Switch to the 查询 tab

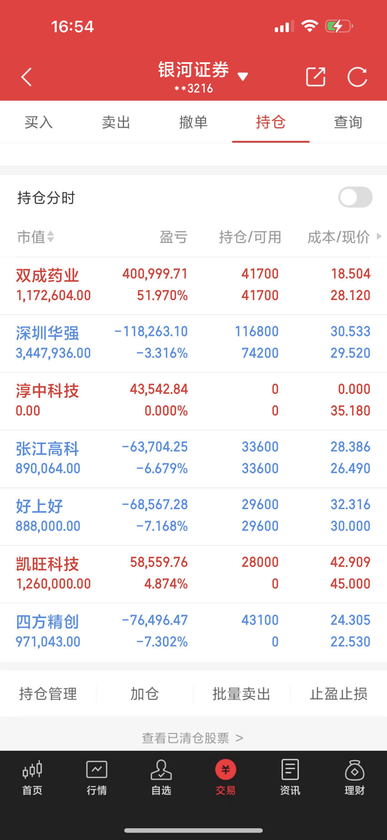pyautogui.click(x=348, y=122)
